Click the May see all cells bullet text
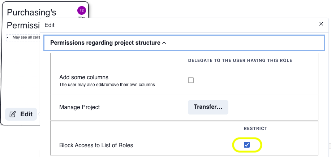 coord(26,37)
